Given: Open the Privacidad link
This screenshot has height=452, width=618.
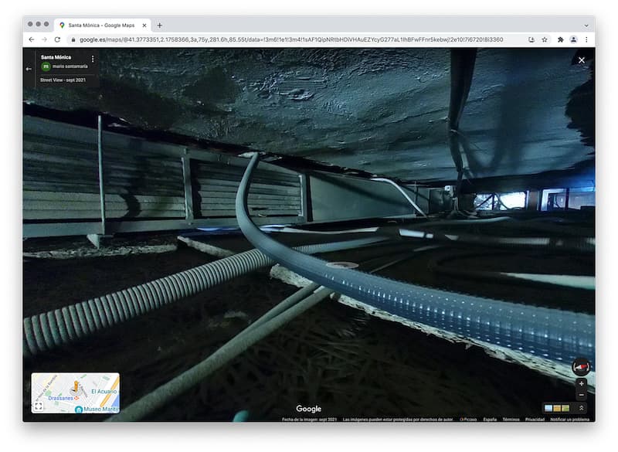Looking at the screenshot, I should pos(535,420).
